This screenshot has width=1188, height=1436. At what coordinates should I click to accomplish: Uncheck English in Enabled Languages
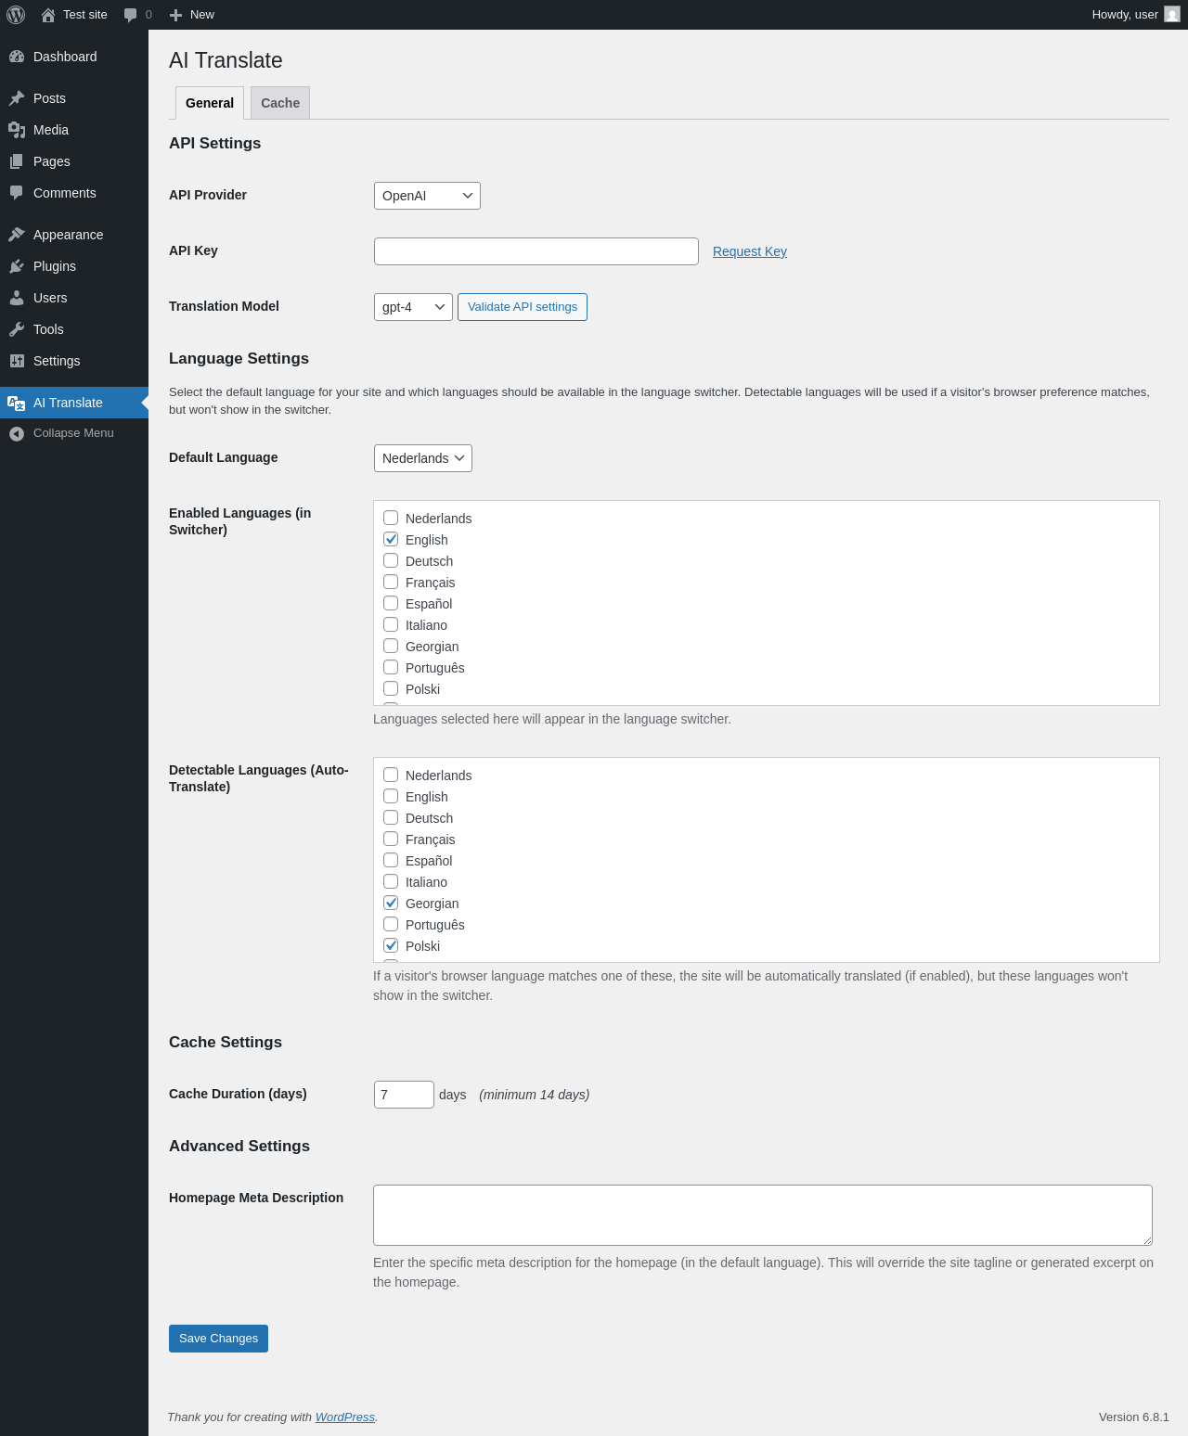pos(391,539)
